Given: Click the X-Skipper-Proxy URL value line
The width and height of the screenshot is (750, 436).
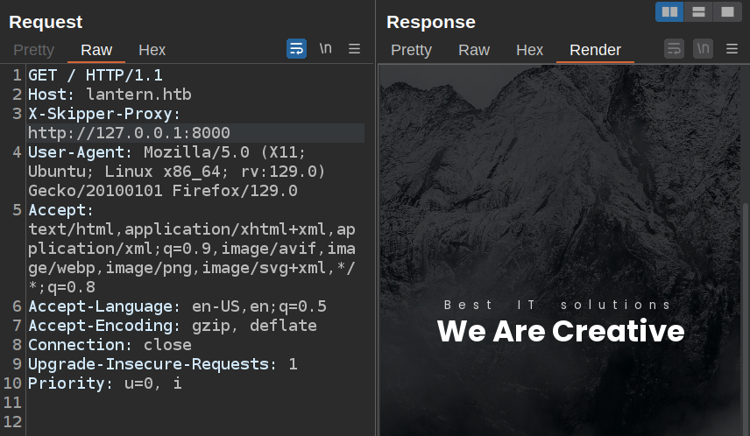Looking at the screenshot, I should pos(129,133).
